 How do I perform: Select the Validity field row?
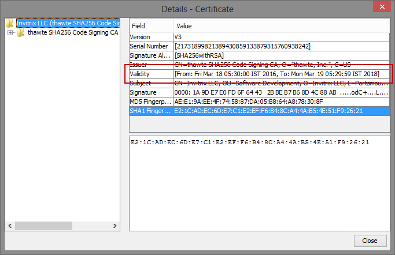click(260, 74)
